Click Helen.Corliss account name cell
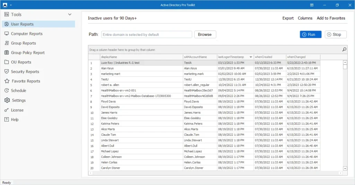The image size is (355, 185). coord(200,163)
